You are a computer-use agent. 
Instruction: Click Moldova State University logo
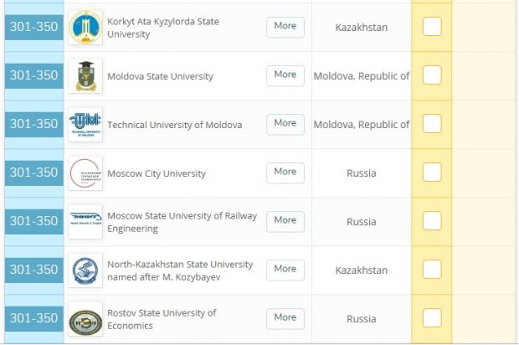tap(85, 76)
